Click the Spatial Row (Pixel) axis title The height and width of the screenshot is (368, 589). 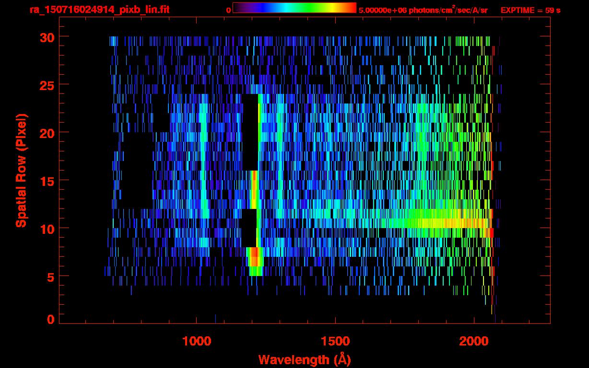(x=22, y=170)
